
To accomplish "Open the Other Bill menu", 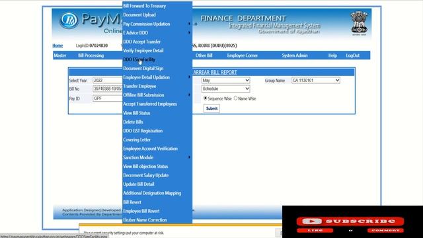I will (204, 56).
